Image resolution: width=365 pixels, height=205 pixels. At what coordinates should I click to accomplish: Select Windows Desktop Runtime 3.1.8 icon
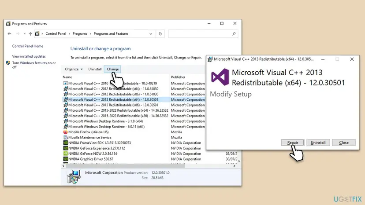pos(65,121)
